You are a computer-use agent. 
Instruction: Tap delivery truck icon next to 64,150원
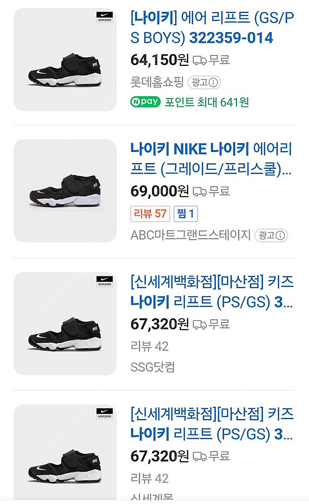[x=199, y=61]
